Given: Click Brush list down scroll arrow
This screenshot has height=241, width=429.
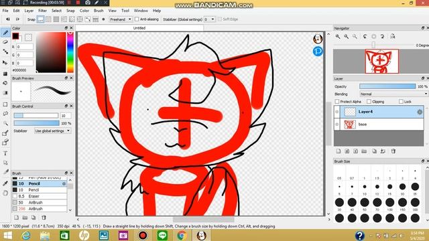Looking at the screenshot, I should 70,210.
